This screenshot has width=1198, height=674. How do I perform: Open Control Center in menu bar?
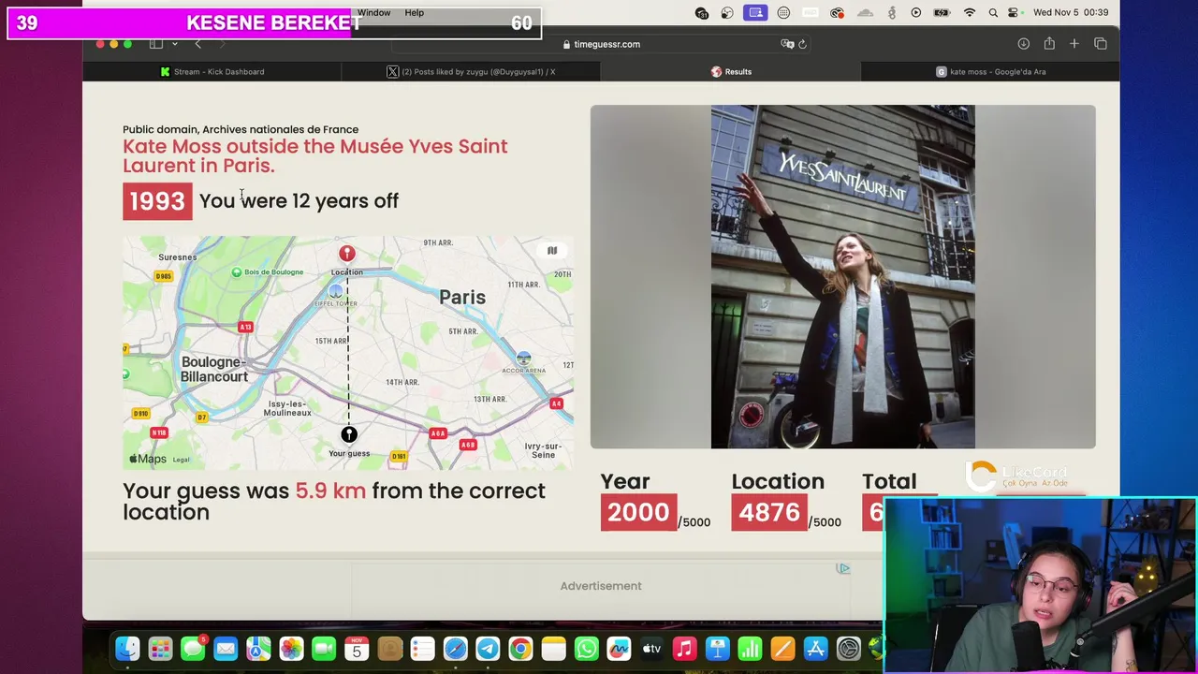(x=1014, y=13)
